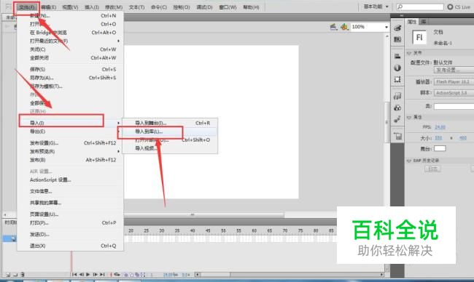Click the timeline Play button

pos(88,275)
